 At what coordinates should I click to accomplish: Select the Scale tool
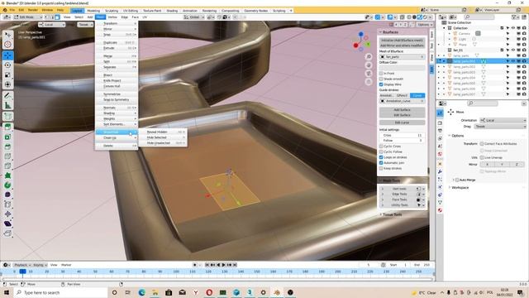click(7, 75)
